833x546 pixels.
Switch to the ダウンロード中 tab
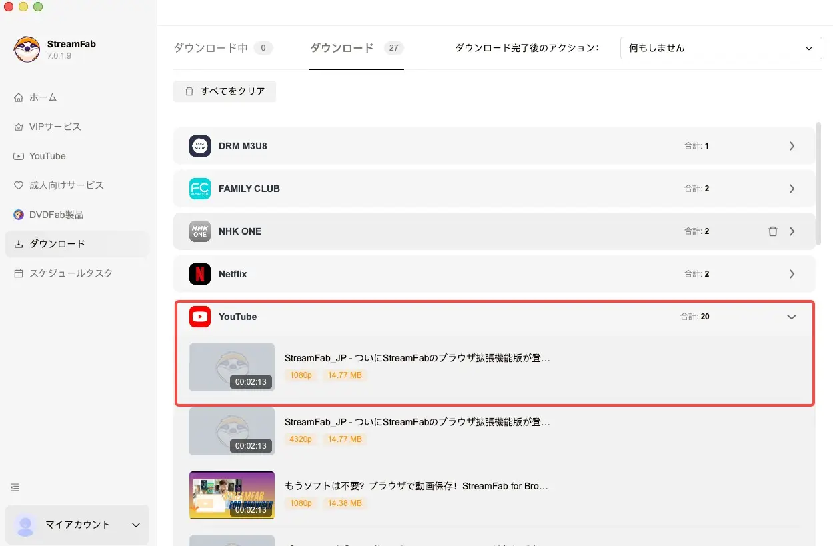223,48
